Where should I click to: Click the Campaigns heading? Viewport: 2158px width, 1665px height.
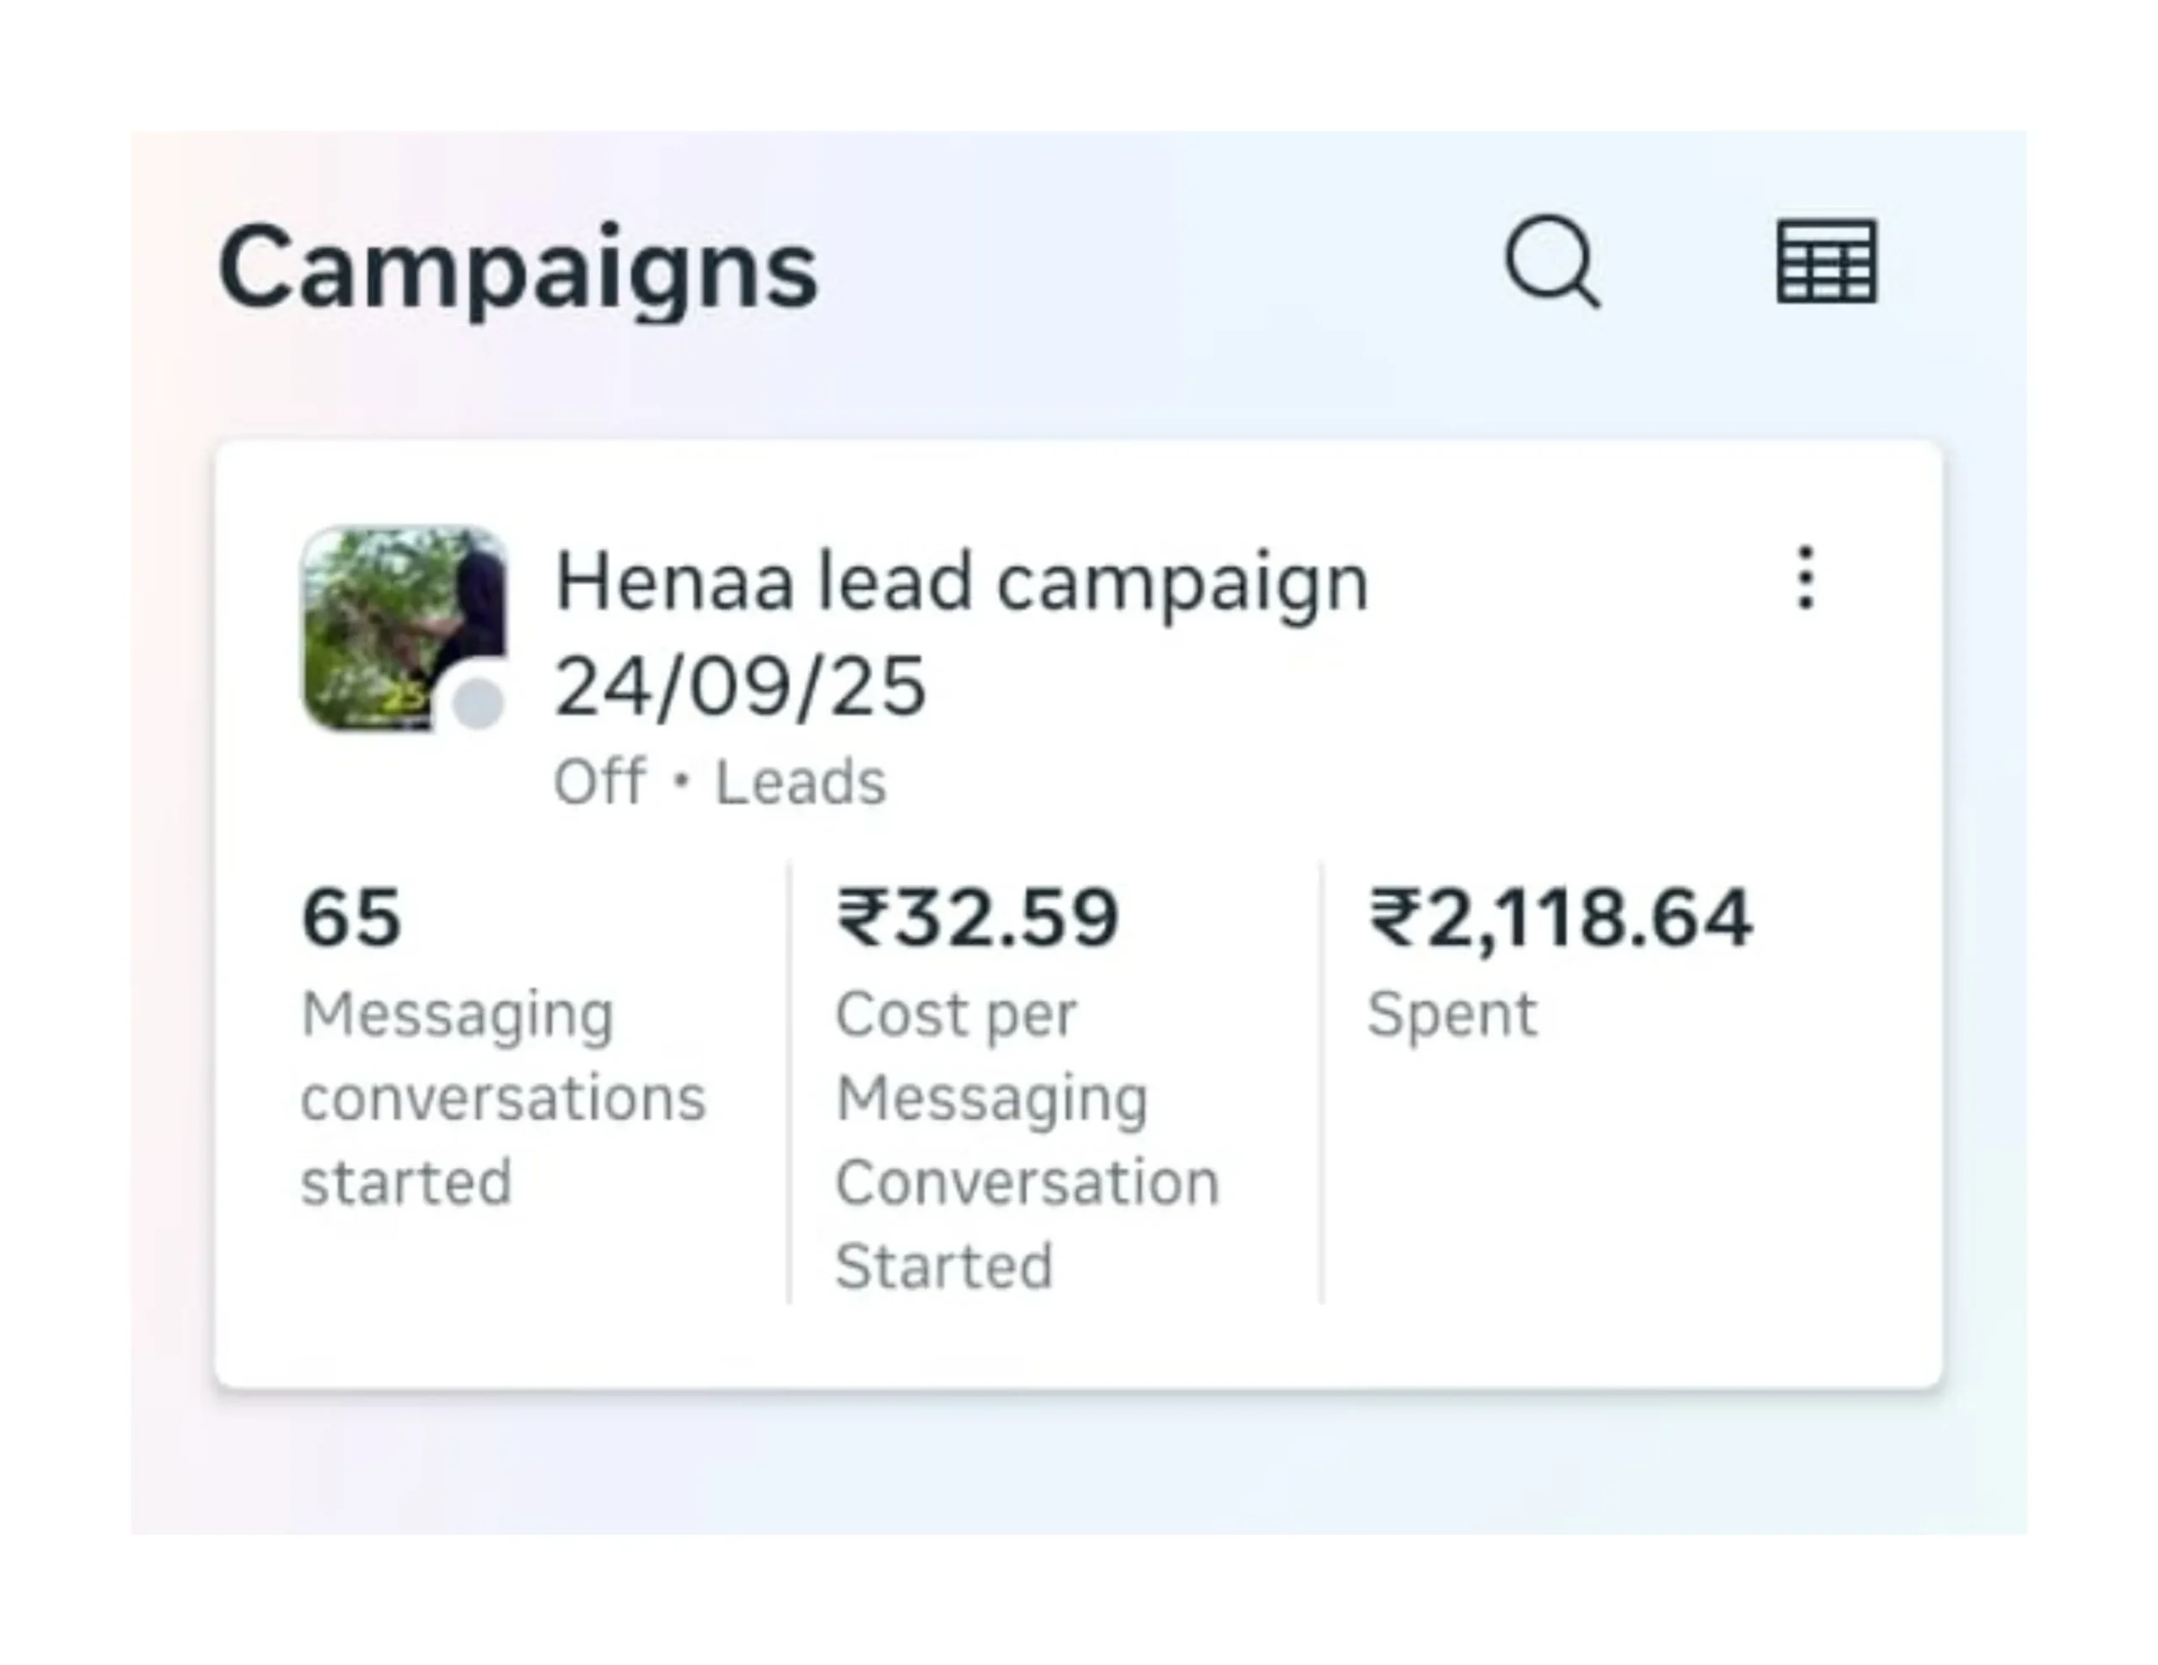point(518,268)
